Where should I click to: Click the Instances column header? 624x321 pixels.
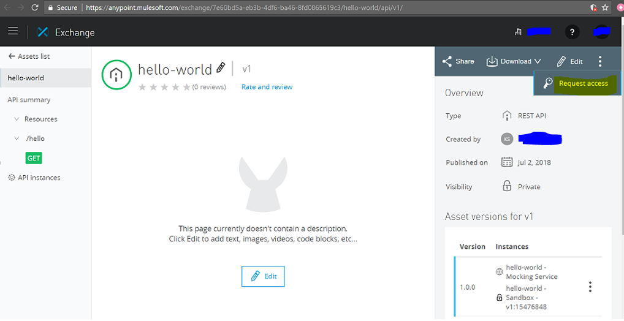click(x=512, y=247)
